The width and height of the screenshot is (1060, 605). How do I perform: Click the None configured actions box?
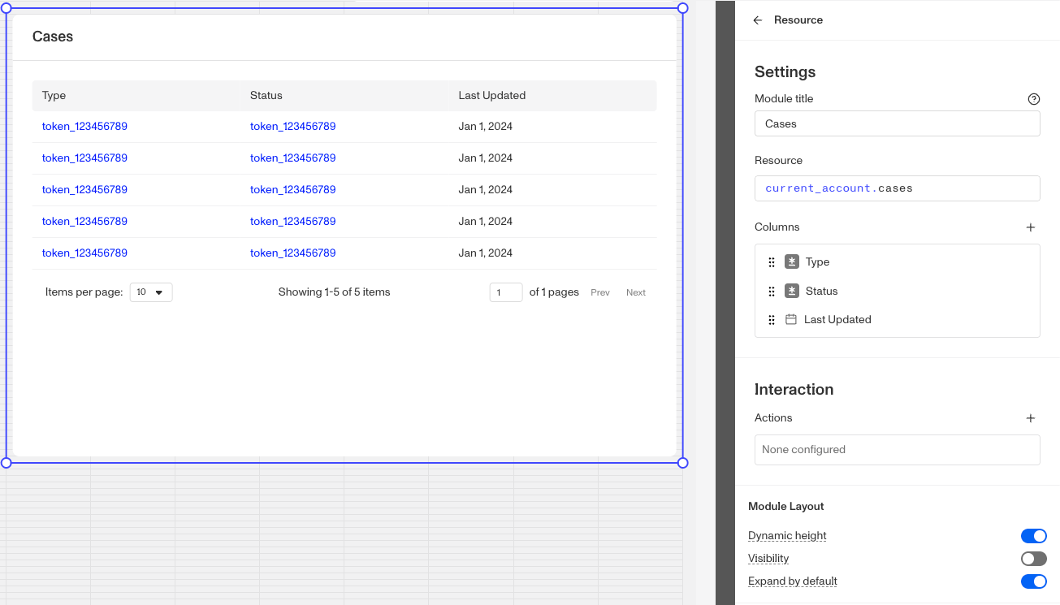tap(898, 450)
